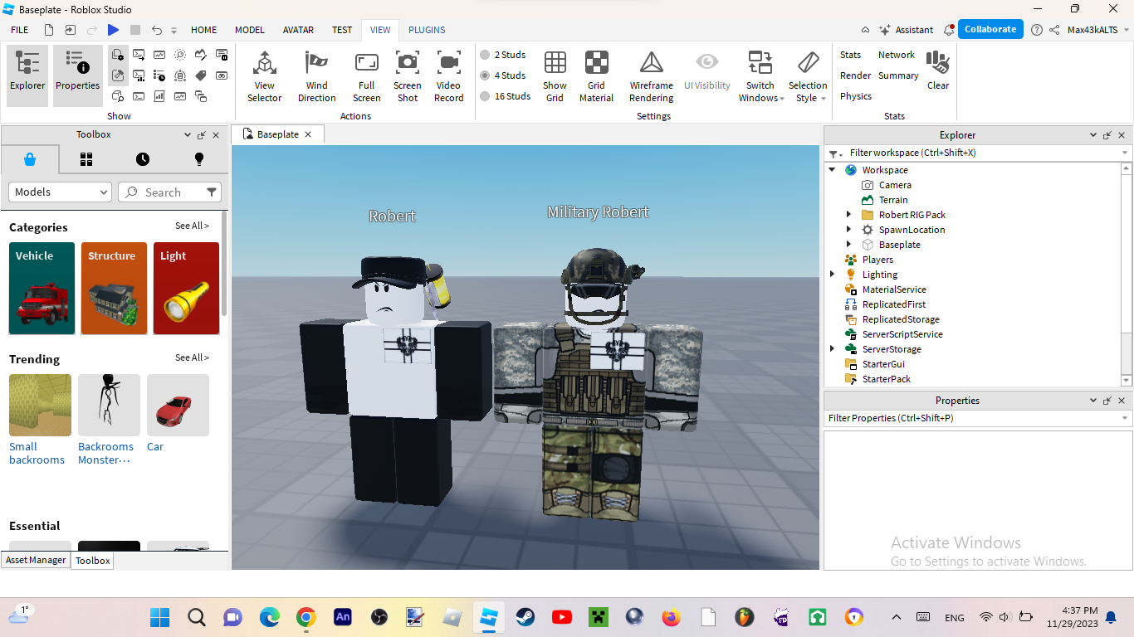1134x637 pixels.
Task: Open the Switch Windows dropdown
Action: (x=760, y=75)
